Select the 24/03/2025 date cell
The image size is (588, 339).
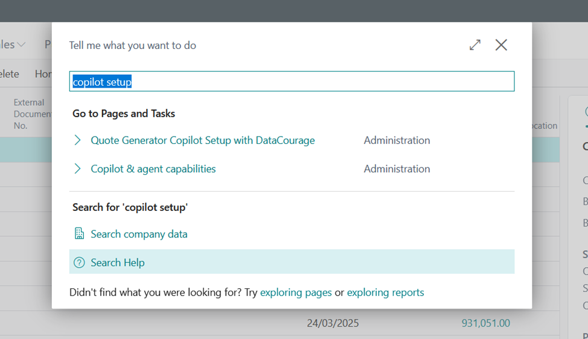pos(333,323)
